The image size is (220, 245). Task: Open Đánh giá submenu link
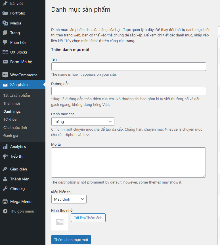pos(11,135)
